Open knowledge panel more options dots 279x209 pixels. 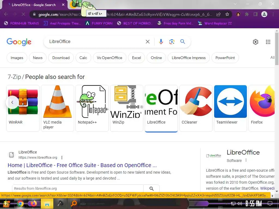pos(246,160)
